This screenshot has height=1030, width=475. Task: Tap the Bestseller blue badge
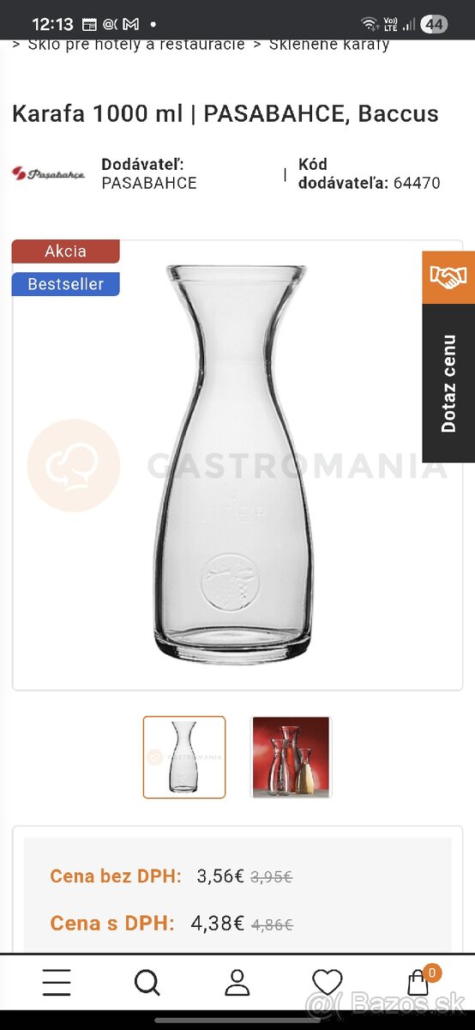coord(66,284)
